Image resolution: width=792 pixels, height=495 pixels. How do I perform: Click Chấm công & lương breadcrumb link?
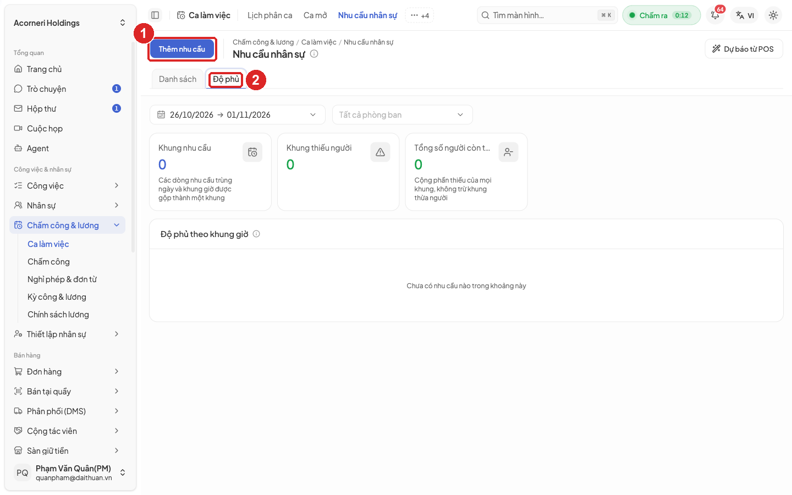(x=263, y=42)
